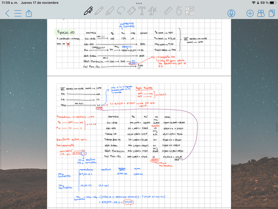Choose the Eraser tool
278x209 pixels.
(131, 11)
